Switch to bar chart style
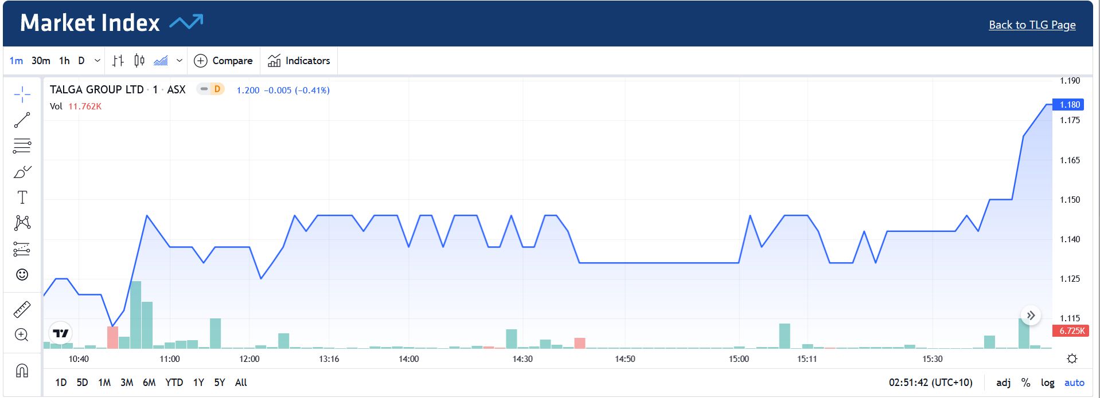The width and height of the screenshot is (1100, 398). 118,61
